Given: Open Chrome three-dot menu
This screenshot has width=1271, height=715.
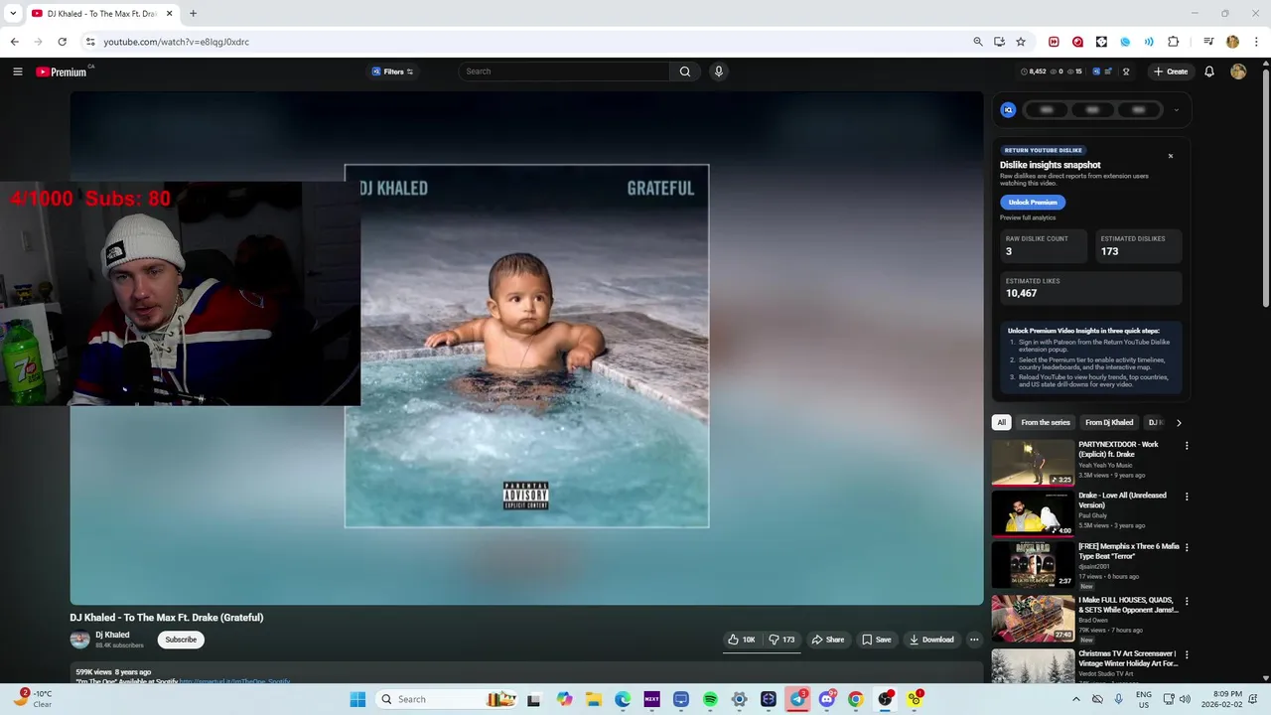Looking at the screenshot, I should coord(1256,42).
